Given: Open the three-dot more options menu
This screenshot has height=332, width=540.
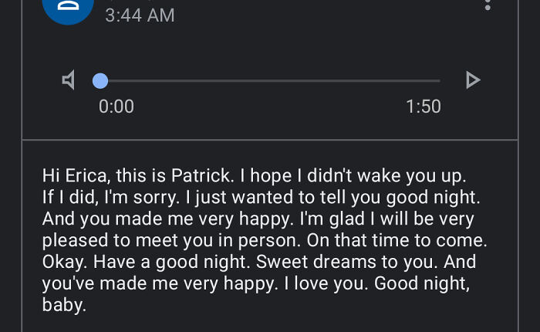Looking at the screenshot, I should (x=487, y=5).
